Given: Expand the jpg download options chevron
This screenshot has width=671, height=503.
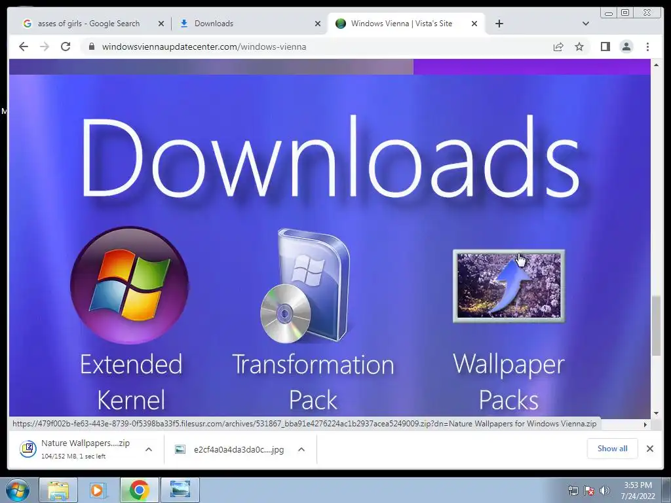Looking at the screenshot, I should coord(301,449).
